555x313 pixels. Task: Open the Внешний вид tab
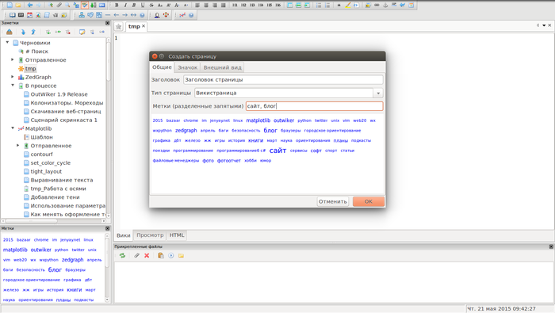click(222, 67)
